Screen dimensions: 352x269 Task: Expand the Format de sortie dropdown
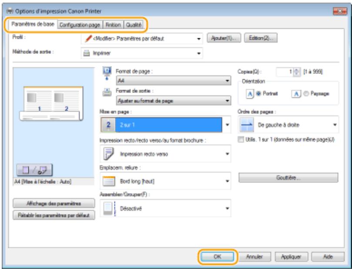(174, 101)
